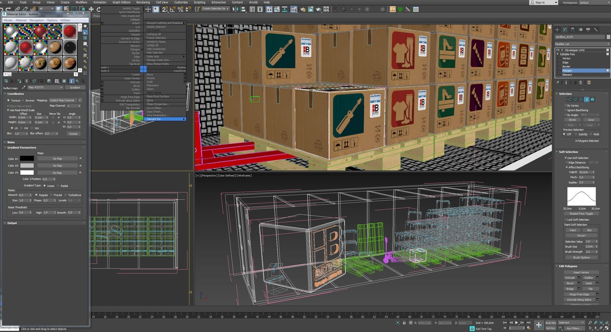Click the Pin Stack icon below modifier stack
611x332 pixels.
pos(558,82)
